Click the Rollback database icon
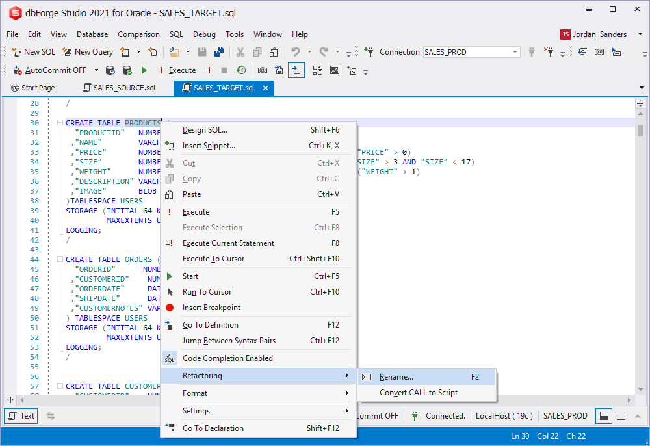Image resolution: width=650 pixels, height=446 pixels. 110,70
